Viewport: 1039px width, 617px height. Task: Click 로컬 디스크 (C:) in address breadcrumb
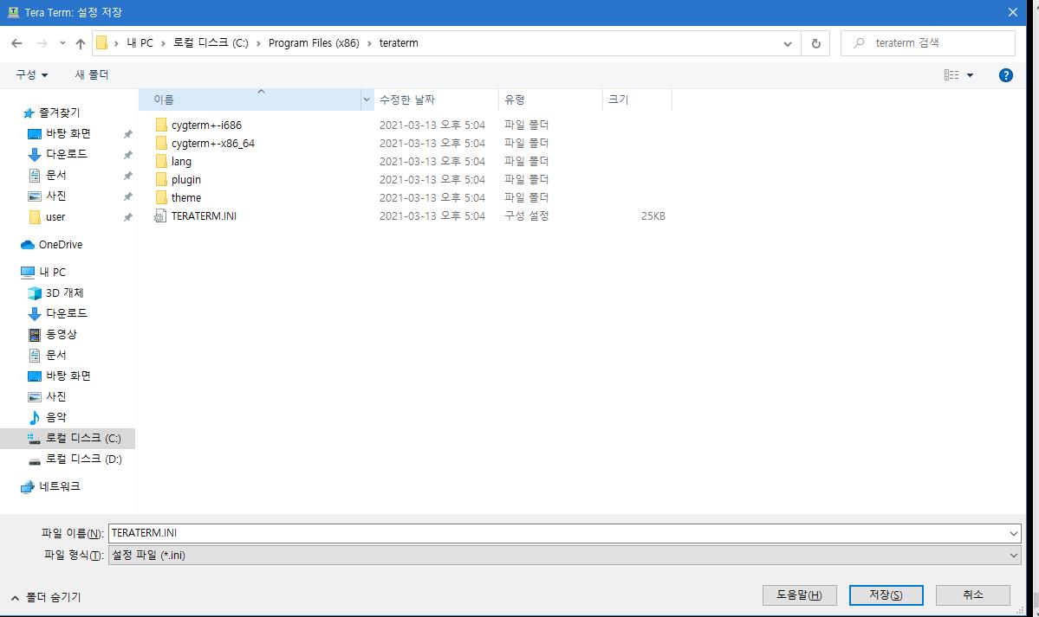(211, 43)
